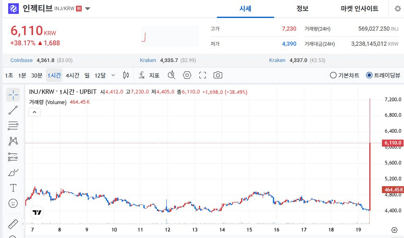The height and width of the screenshot is (238, 404).
Task: Open the 마켓 인사이트 tab
Action: (x=359, y=9)
